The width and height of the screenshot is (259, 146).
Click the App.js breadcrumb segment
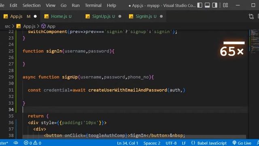point(29,26)
